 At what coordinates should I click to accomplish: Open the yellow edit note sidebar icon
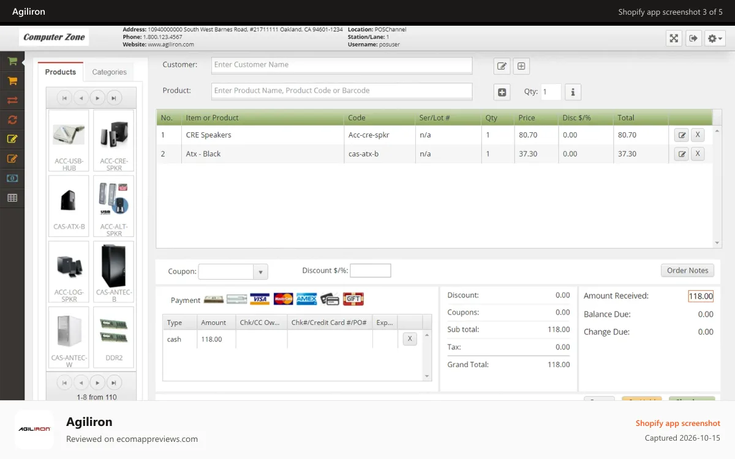point(12,139)
